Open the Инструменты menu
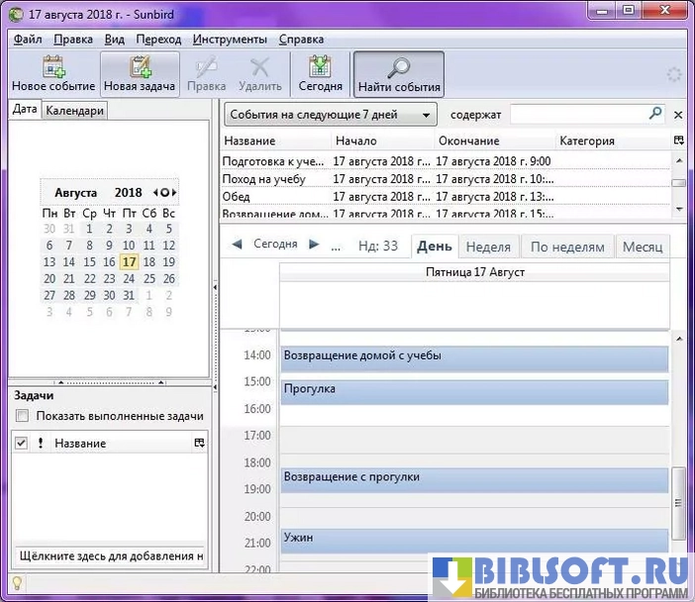 230,40
